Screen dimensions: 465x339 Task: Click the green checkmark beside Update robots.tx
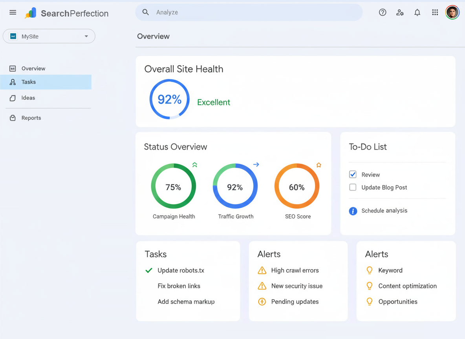click(x=148, y=270)
